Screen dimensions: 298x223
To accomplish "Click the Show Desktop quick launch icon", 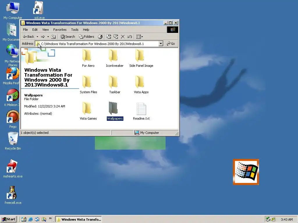I will pyautogui.click(x=24, y=220).
